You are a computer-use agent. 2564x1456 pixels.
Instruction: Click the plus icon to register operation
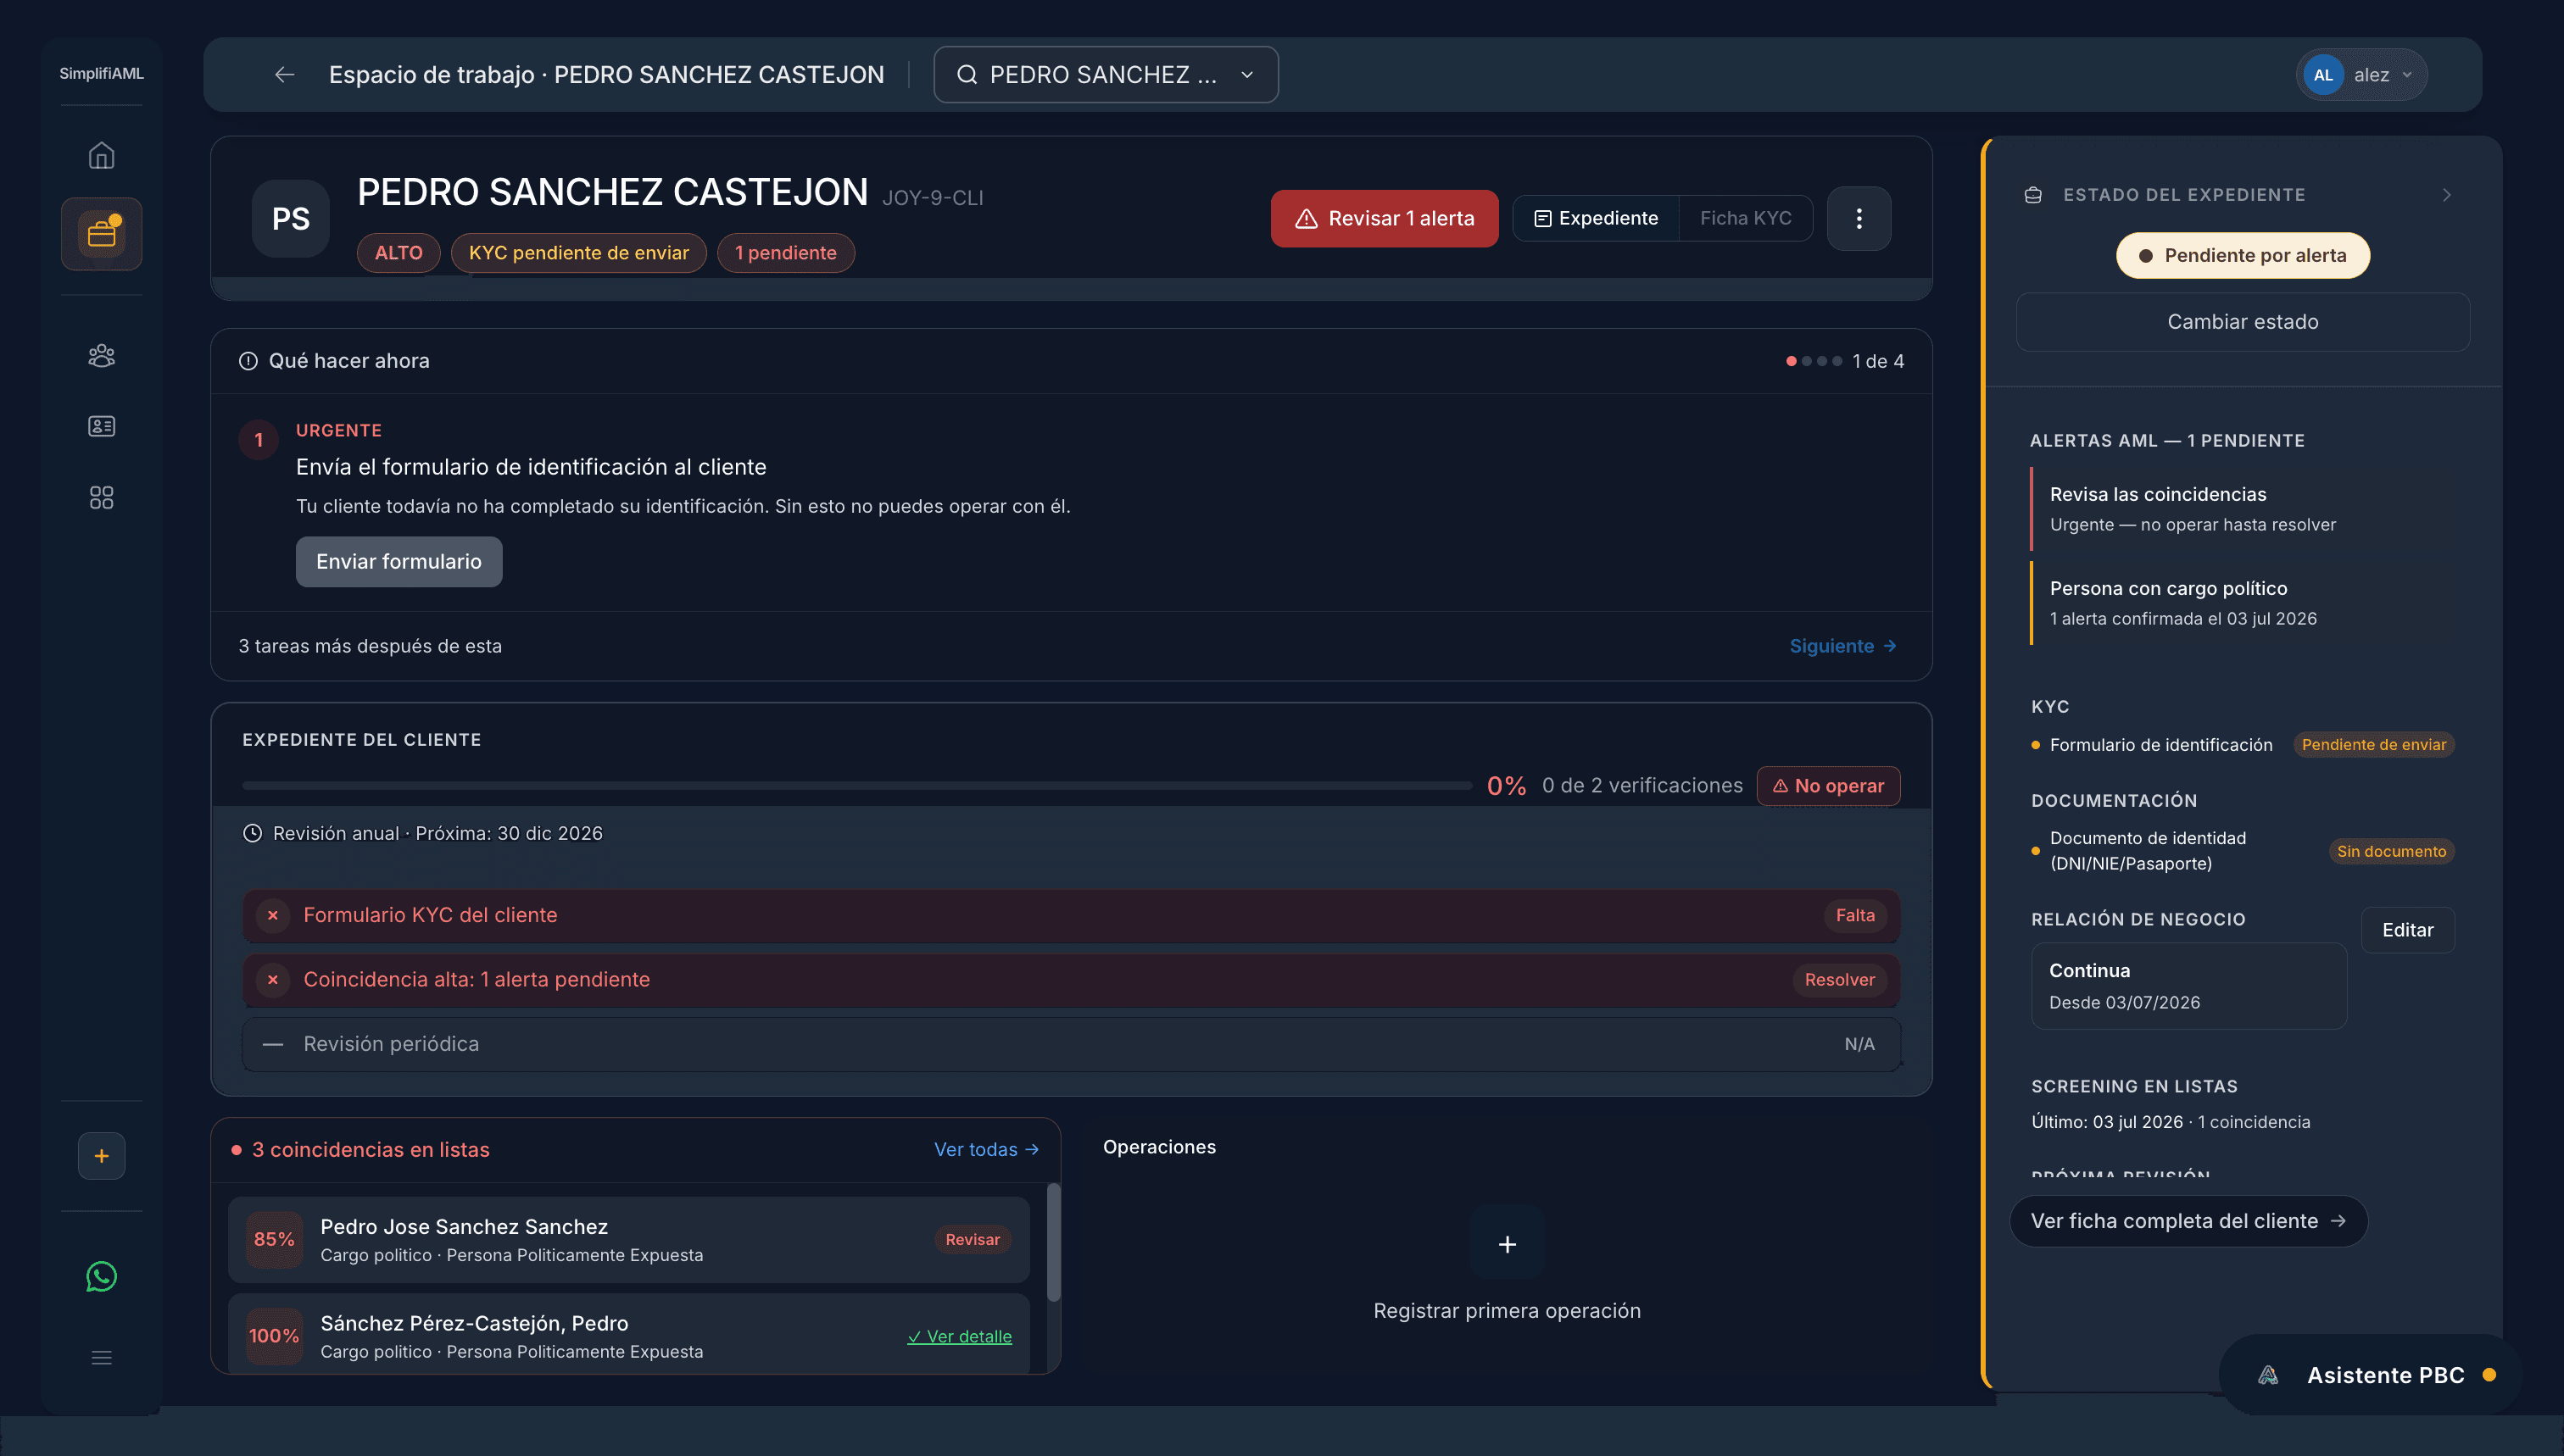pyautogui.click(x=1507, y=1243)
